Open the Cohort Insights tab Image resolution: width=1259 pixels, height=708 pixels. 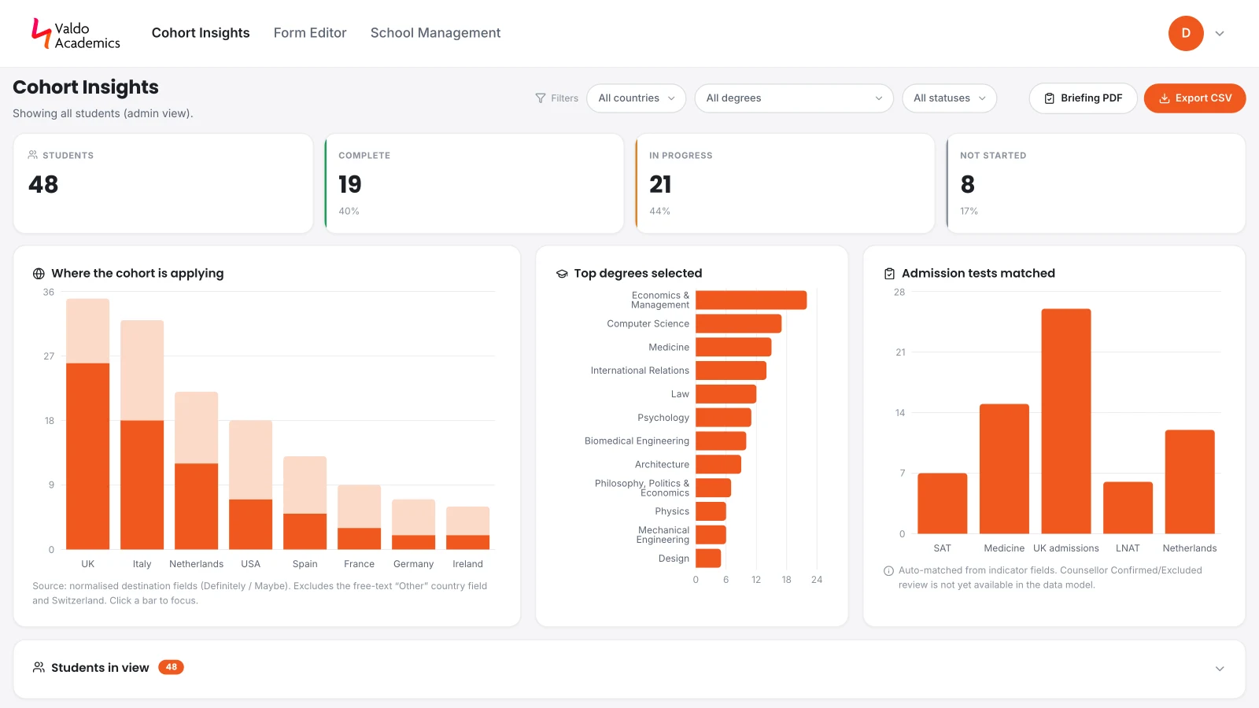pyautogui.click(x=201, y=33)
